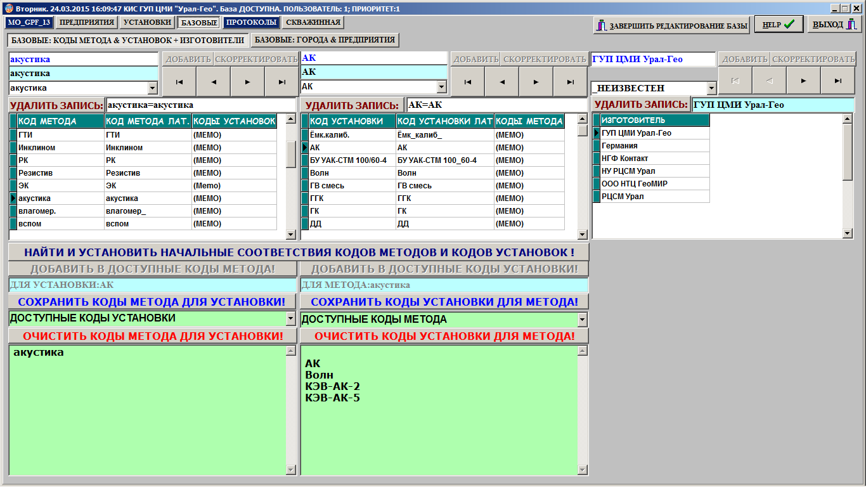Click ОЧИСТИТЬ КОДЫ МЕТОДА ДЛЯ УСТАНОВКИ
The image size is (866, 487).
pyautogui.click(x=152, y=335)
